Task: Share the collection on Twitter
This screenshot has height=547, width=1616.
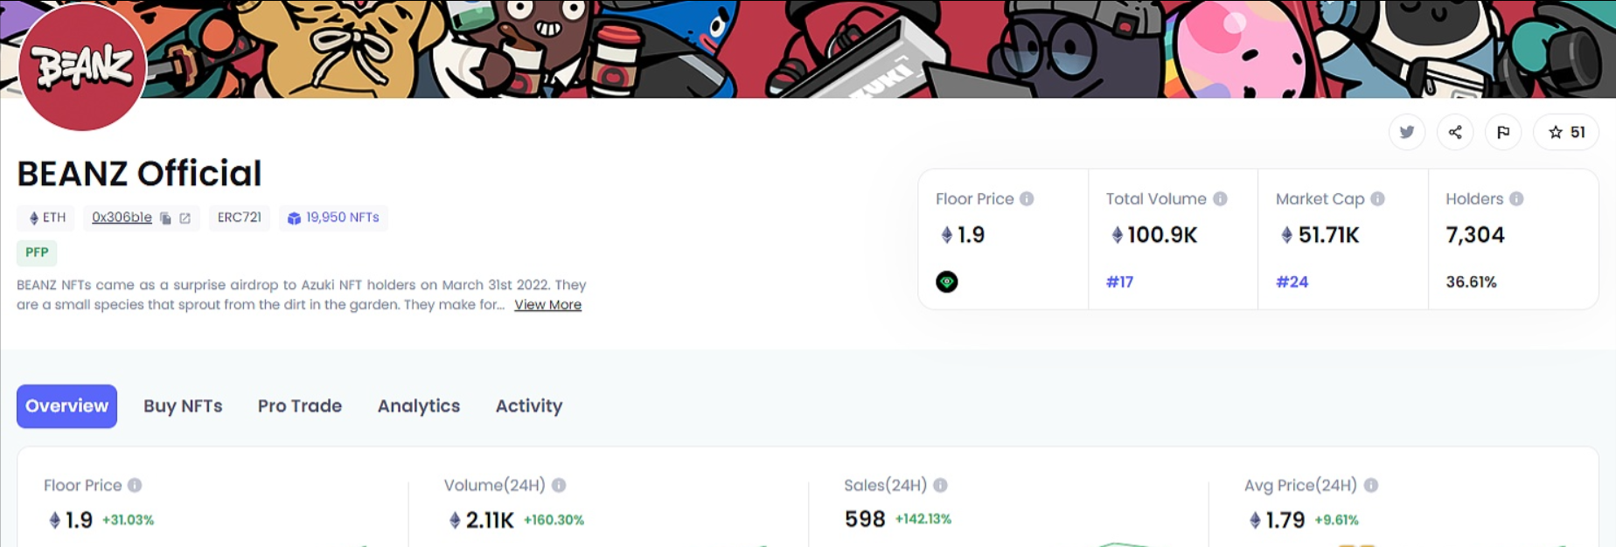Action: coord(1406,132)
